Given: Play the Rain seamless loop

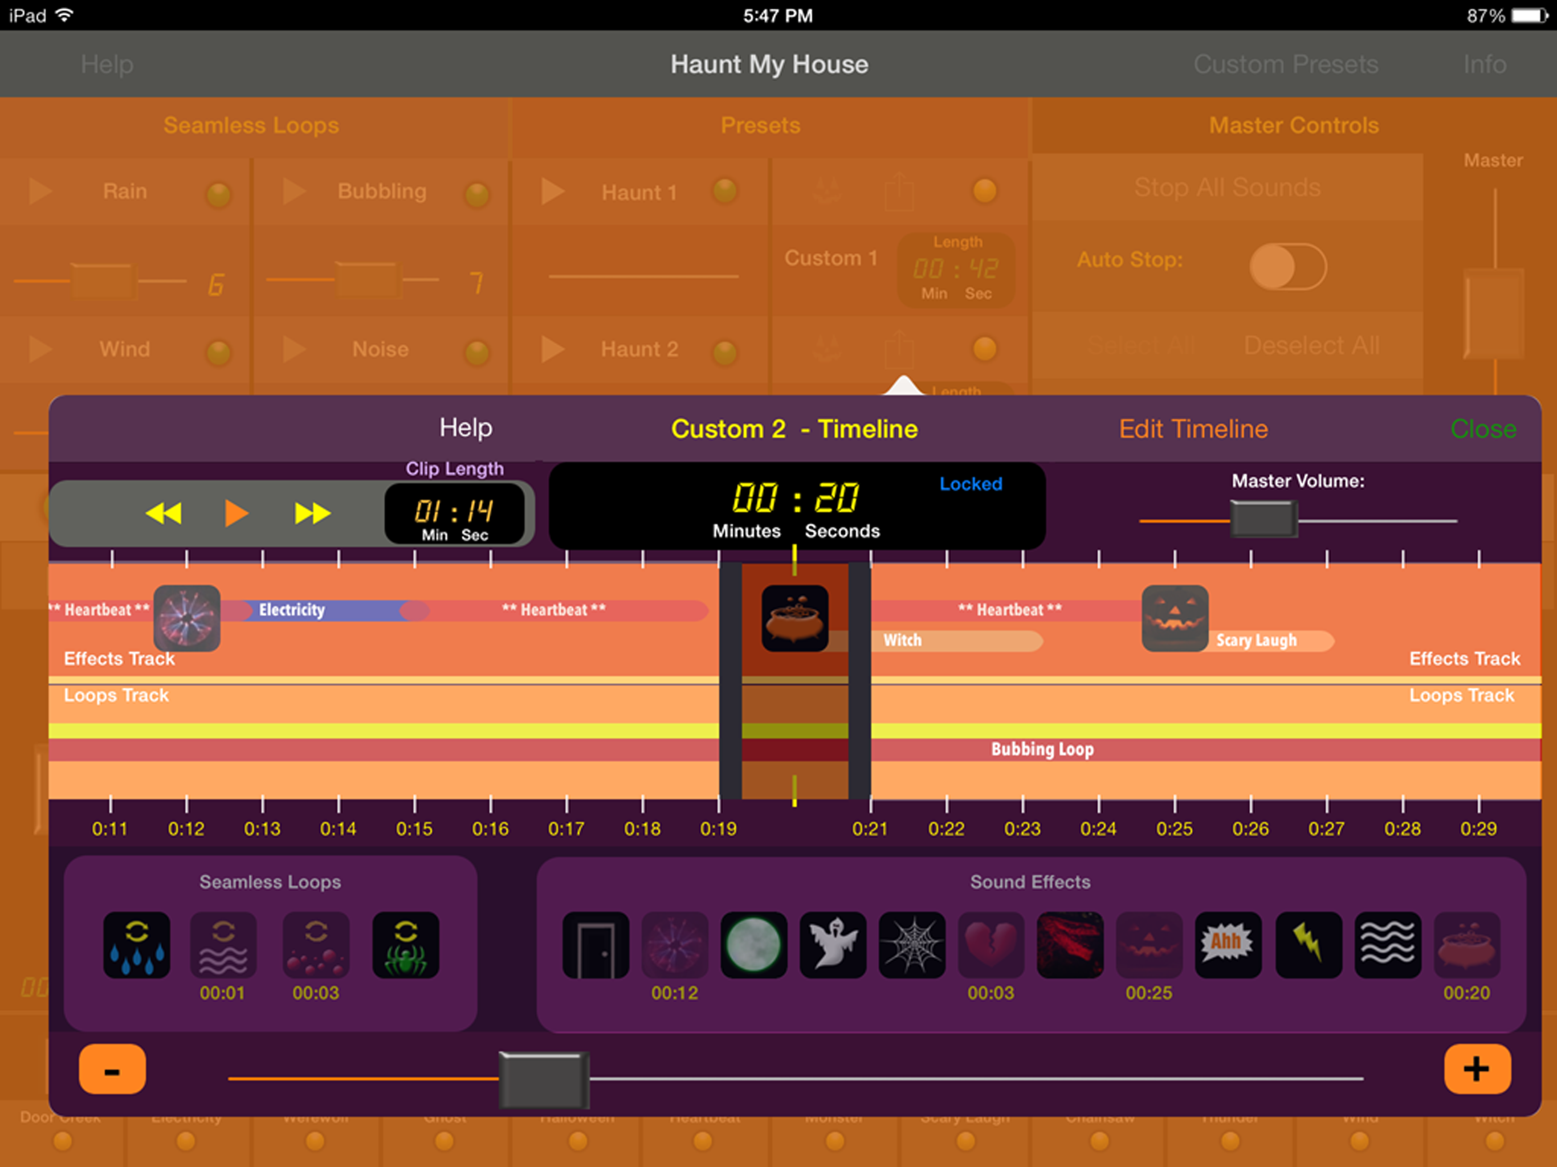Looking at the screenshot, I should pyautogui.click(x=40, y=191).
